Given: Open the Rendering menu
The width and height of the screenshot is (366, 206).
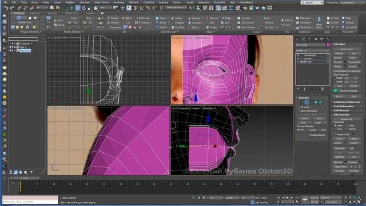Looking at the screenshot, I should [x=118, y=2].
